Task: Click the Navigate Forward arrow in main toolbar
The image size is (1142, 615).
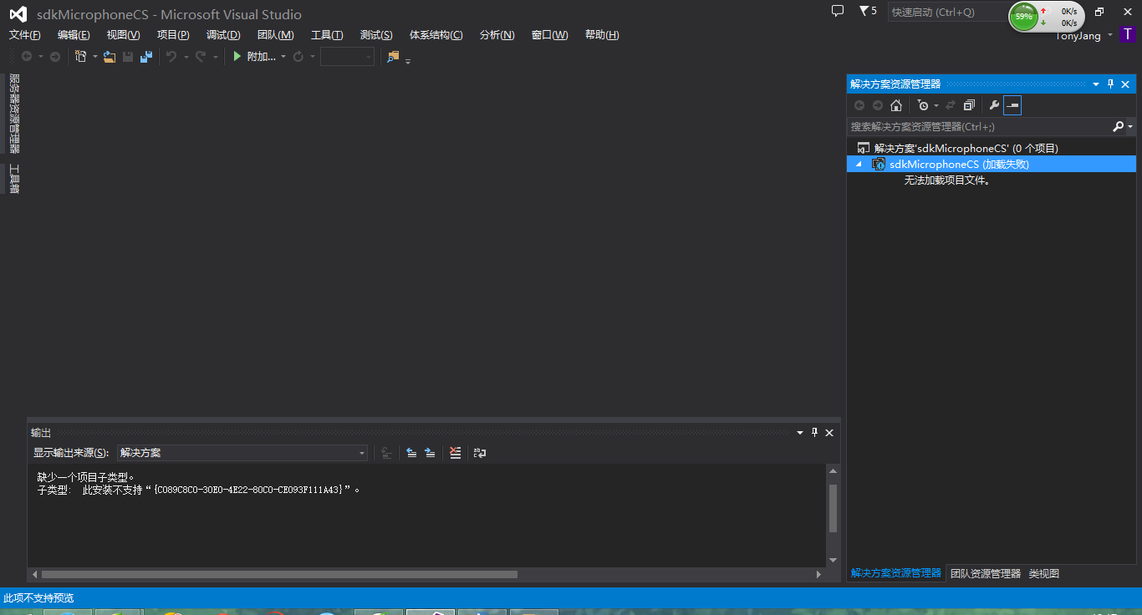Action: (55, 57)
